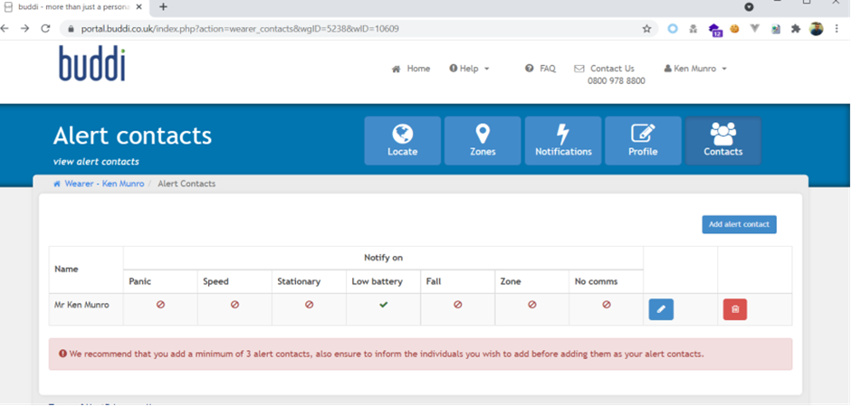Screen dimensions: 851x406
Task: Open the Contact Us link
Action: 605,69
